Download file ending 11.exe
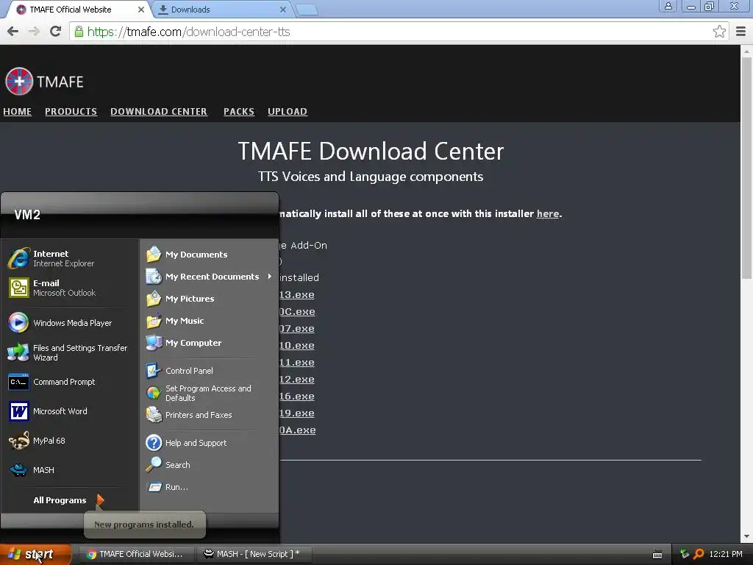The image size is (753, 565). (297, 363)
